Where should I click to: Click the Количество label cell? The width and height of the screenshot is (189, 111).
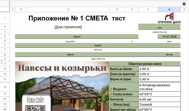124,99
